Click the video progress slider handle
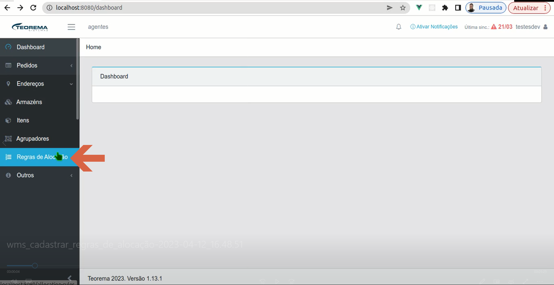Viewport: 554px width, 285px height. pyautogui.click(x=35, y=266)
